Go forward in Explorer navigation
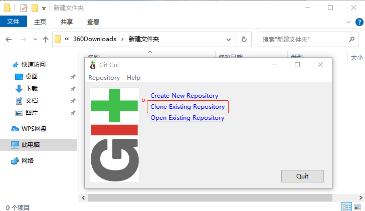The height and width of the screenshot is (211, 365). pyautogui.click(x=23, y=40)
